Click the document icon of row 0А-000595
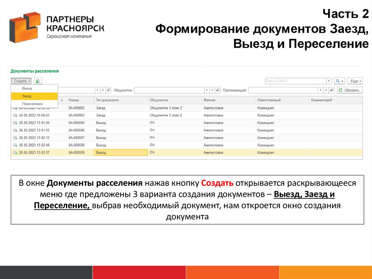The height and width of the screenshot is (279, 372). pyautogui.click(x=15, y=123)
